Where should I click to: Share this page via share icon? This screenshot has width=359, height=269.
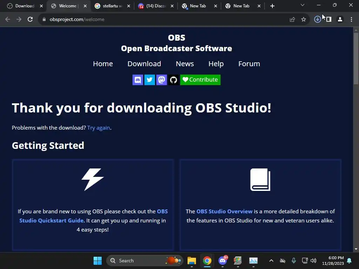coord(292,20)
